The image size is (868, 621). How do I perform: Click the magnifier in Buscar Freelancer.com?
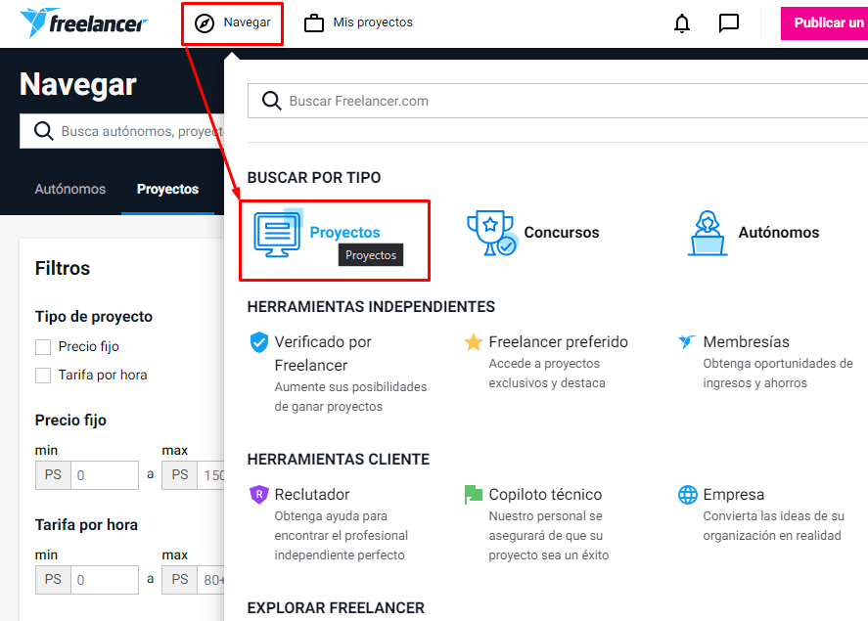271,101
